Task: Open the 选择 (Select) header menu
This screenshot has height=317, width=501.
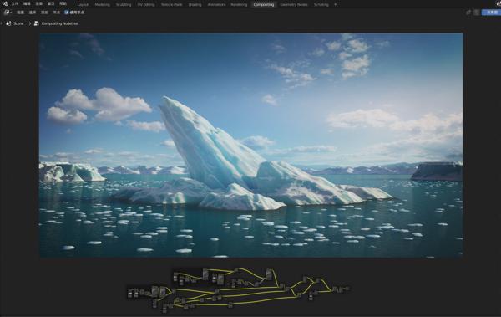Action: (x=33, y=13)
